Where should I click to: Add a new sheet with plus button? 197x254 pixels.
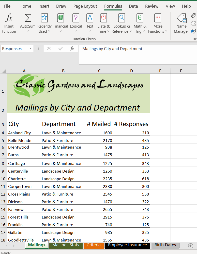click(x=190, y=246)
